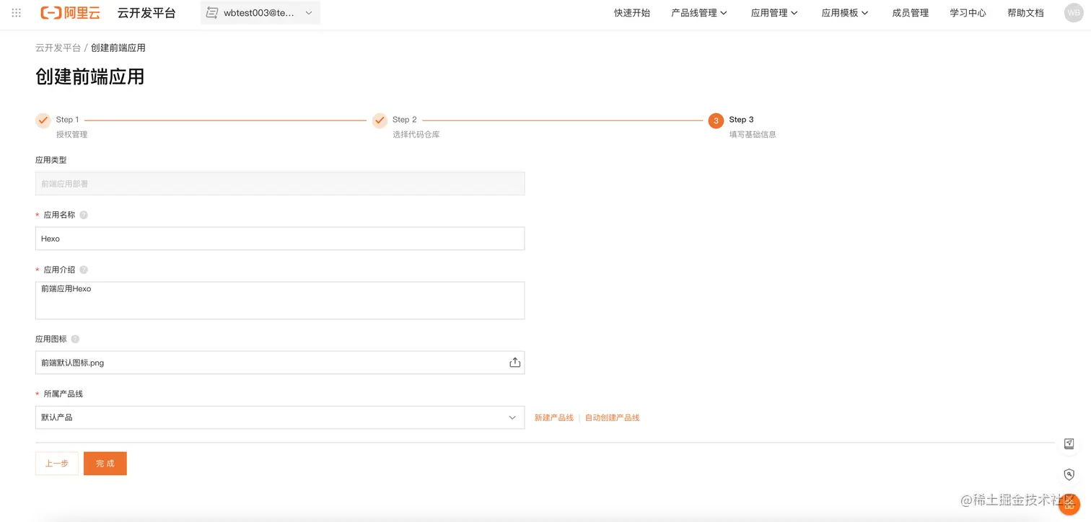Click the Step 3 number circle
The height and width of the screenshot is (522, 1091).
716,120
